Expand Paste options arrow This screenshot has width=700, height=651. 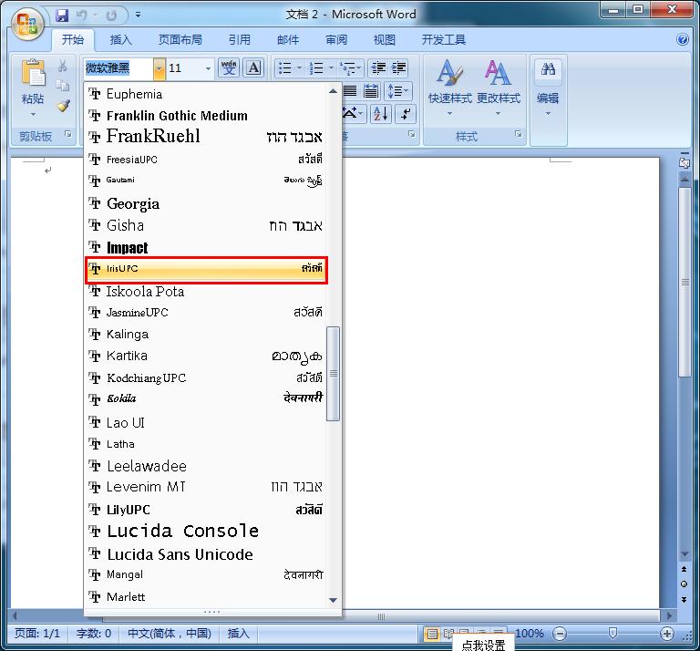point(33,114)
